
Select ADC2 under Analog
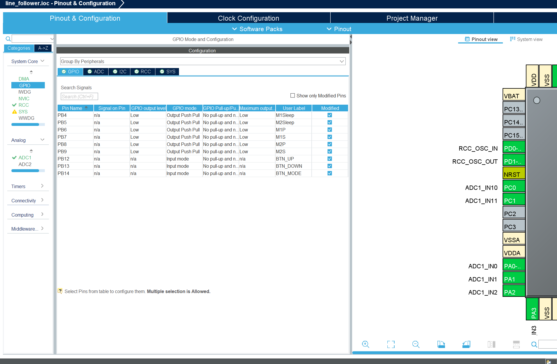point(25,164)
